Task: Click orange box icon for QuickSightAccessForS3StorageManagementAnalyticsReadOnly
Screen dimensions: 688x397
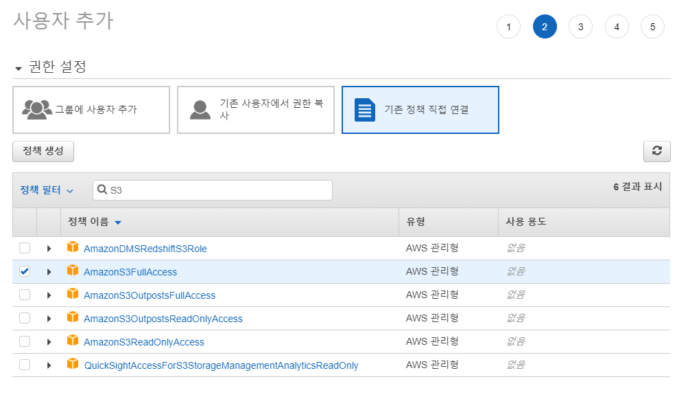Action: [x=73, y=363]
